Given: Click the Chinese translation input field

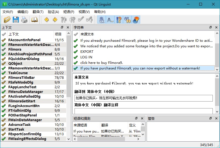Looking at the screenshot, I should pyautogui.click(x=144, y=98).
